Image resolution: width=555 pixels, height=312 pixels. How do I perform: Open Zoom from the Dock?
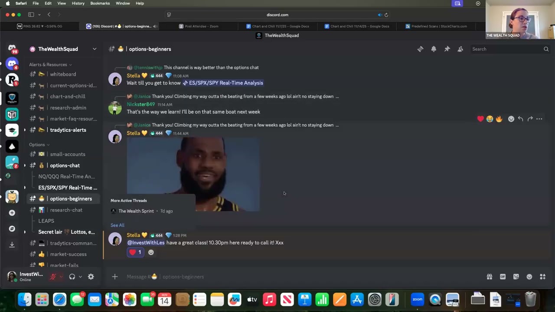pos(418,299)
